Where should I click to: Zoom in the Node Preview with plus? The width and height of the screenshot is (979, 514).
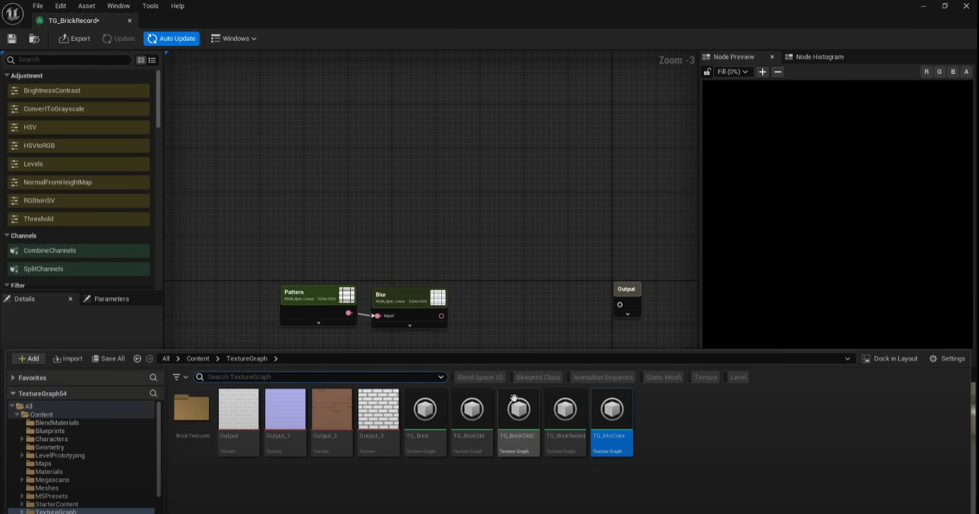pos(762,72)
